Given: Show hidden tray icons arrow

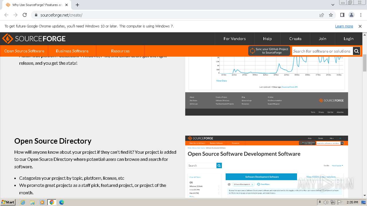Looking at the screenshot, I should pyautogui.click(x=320, y=202).
